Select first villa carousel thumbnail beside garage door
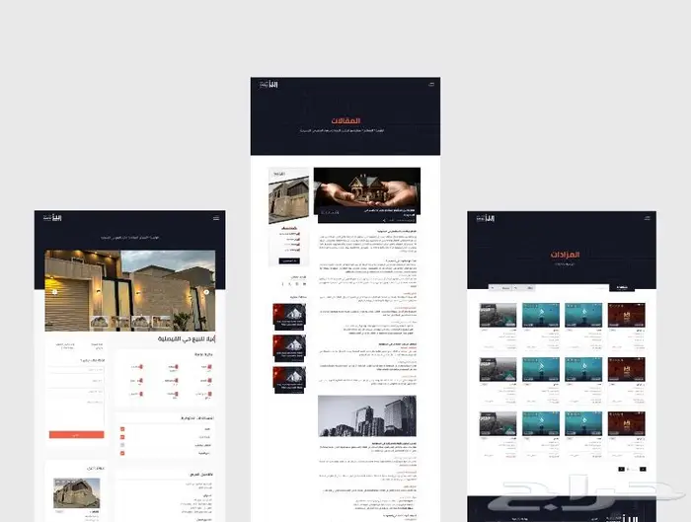 (99, 323)
